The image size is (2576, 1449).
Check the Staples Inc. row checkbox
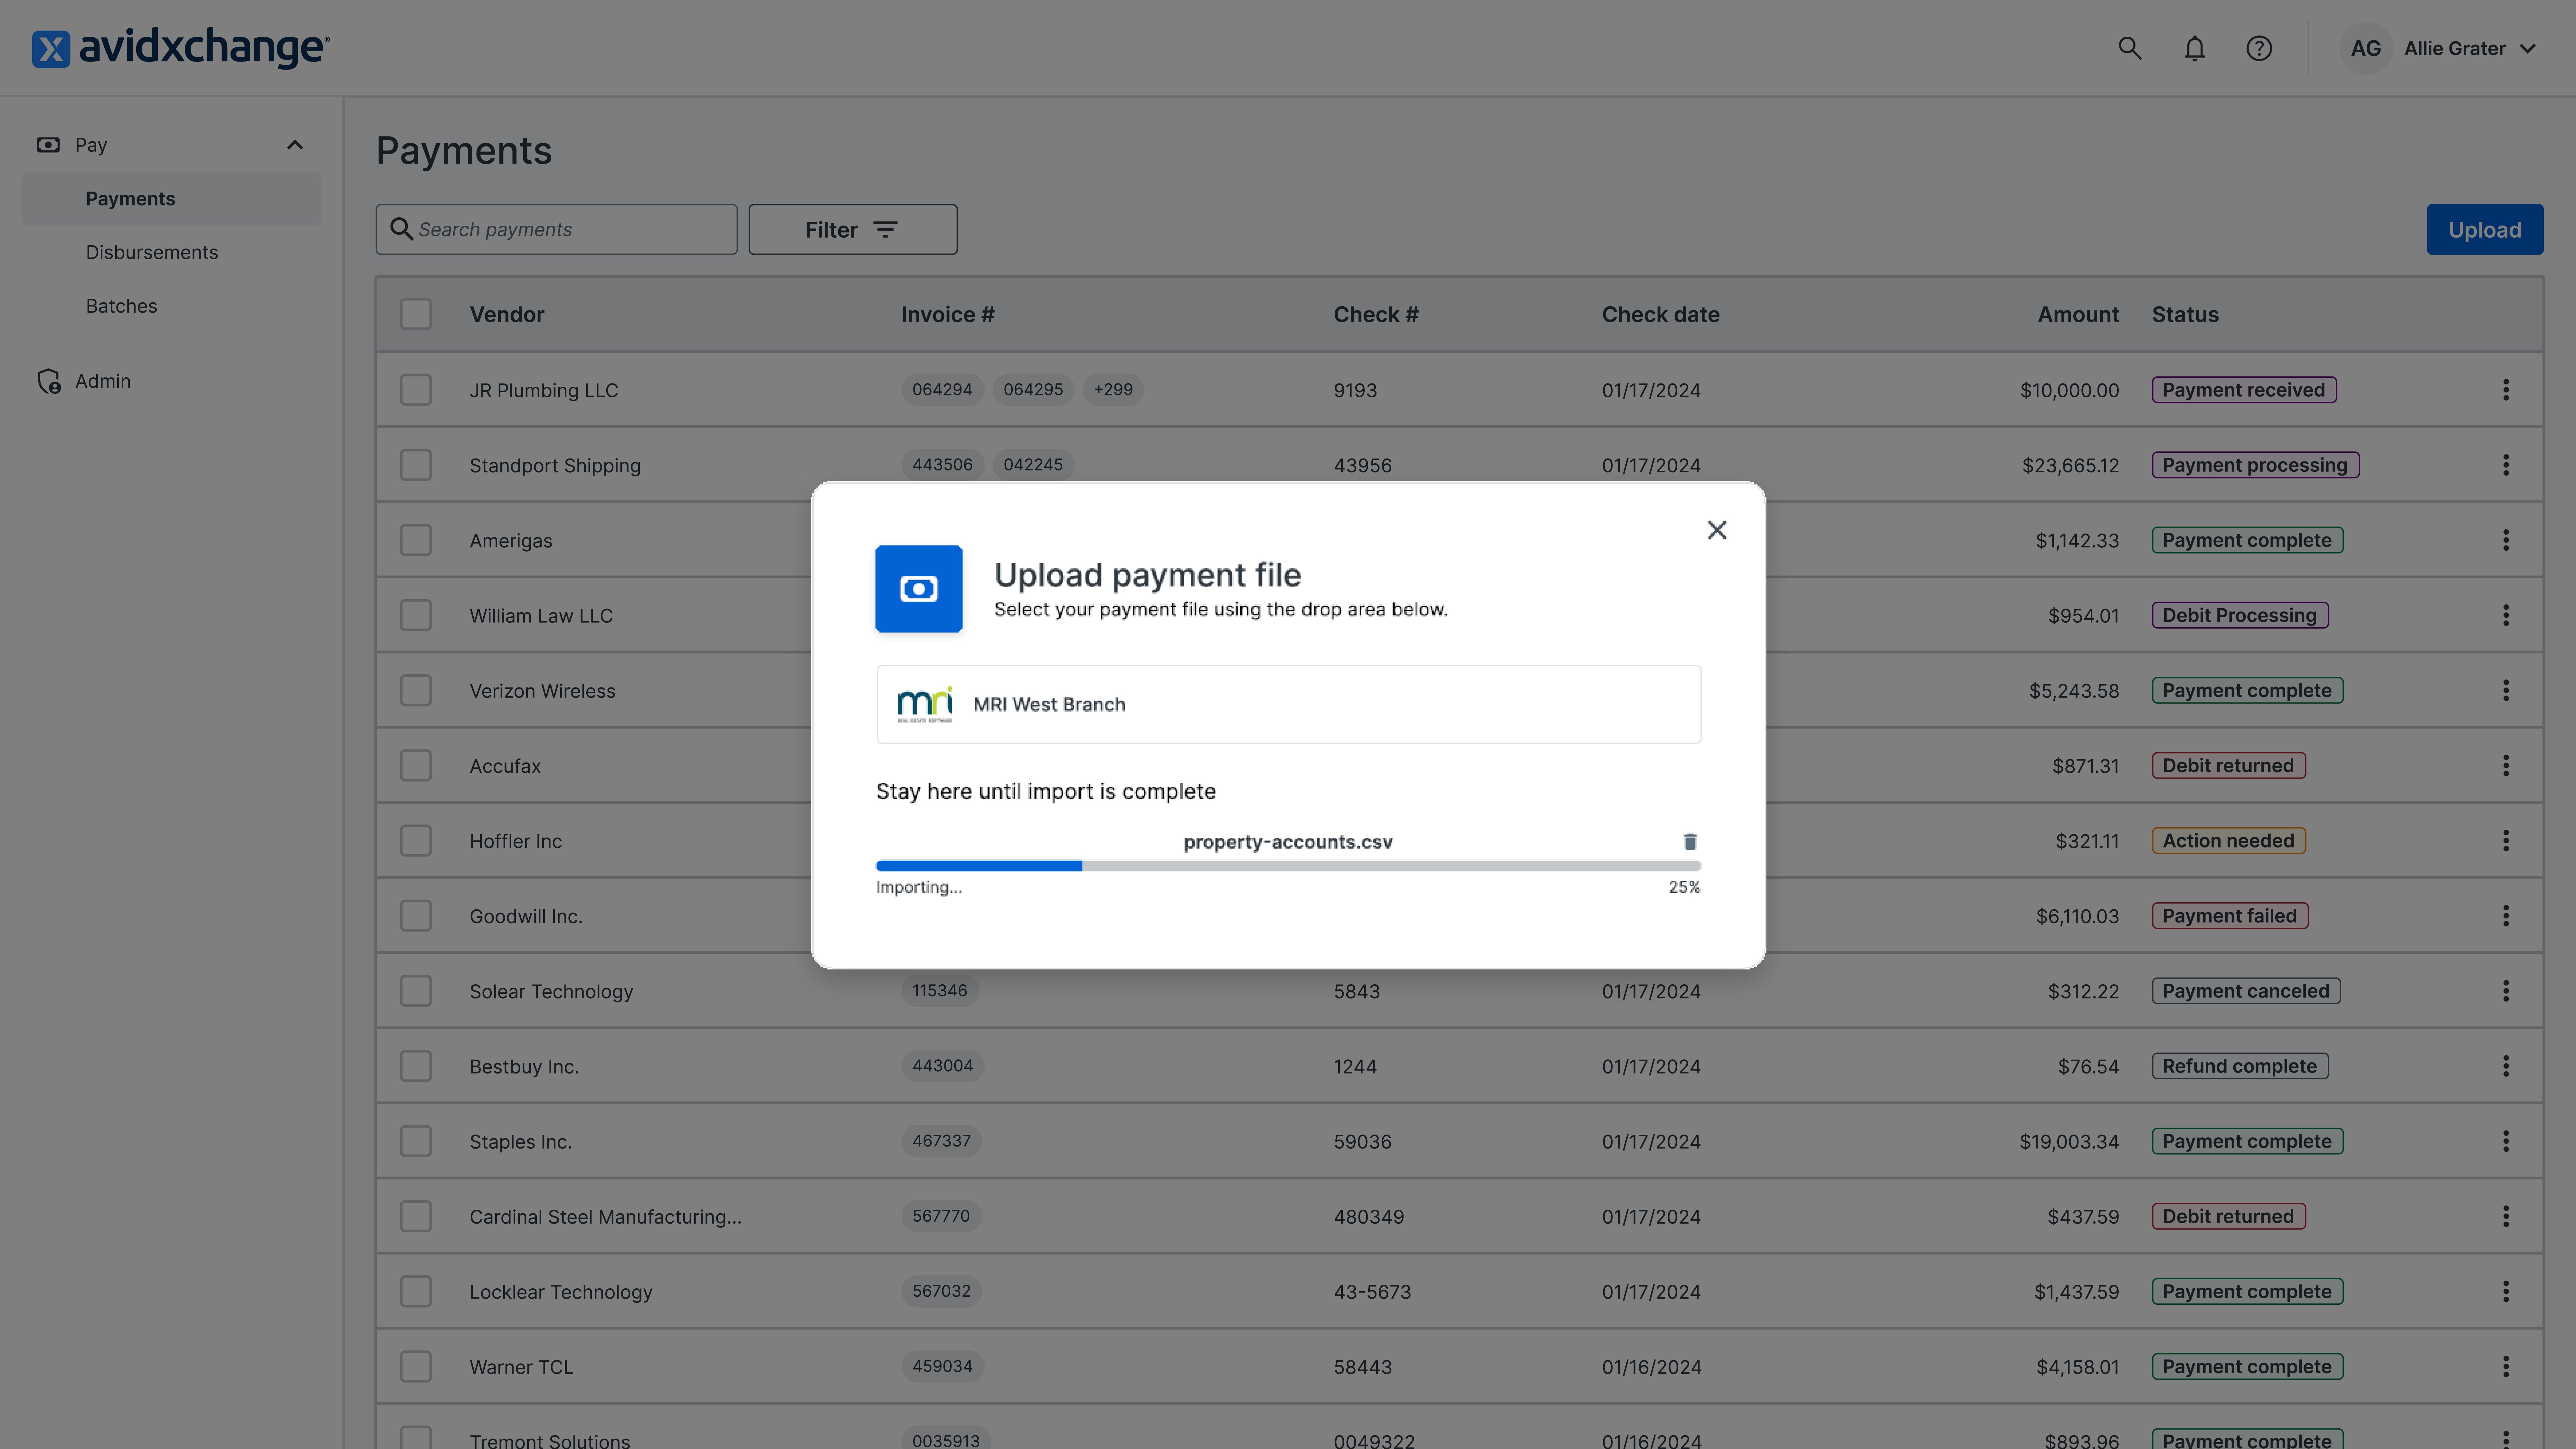click(x=416, y=1141)
